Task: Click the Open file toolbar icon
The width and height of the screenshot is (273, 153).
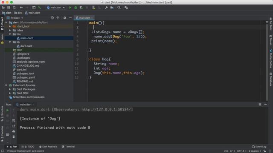Action: pos(3,8)
